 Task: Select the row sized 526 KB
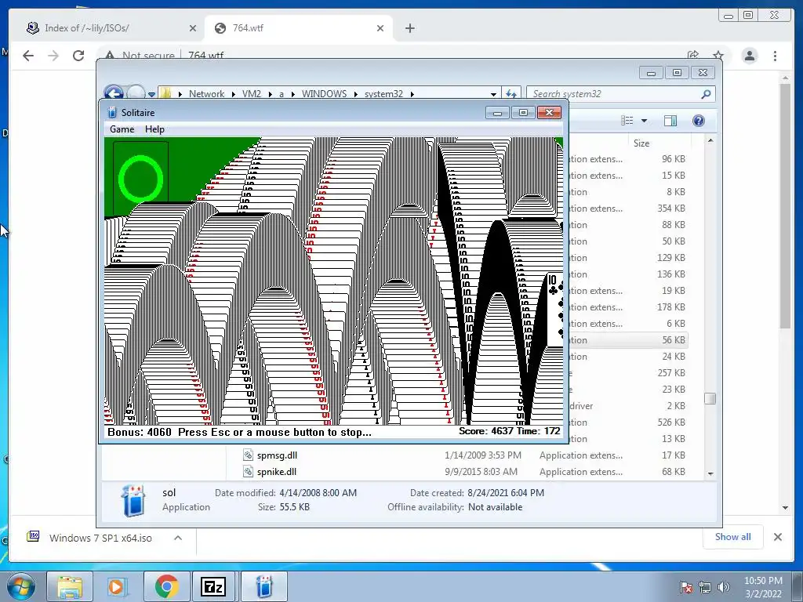pyautogui.click(x=628, y=422)
